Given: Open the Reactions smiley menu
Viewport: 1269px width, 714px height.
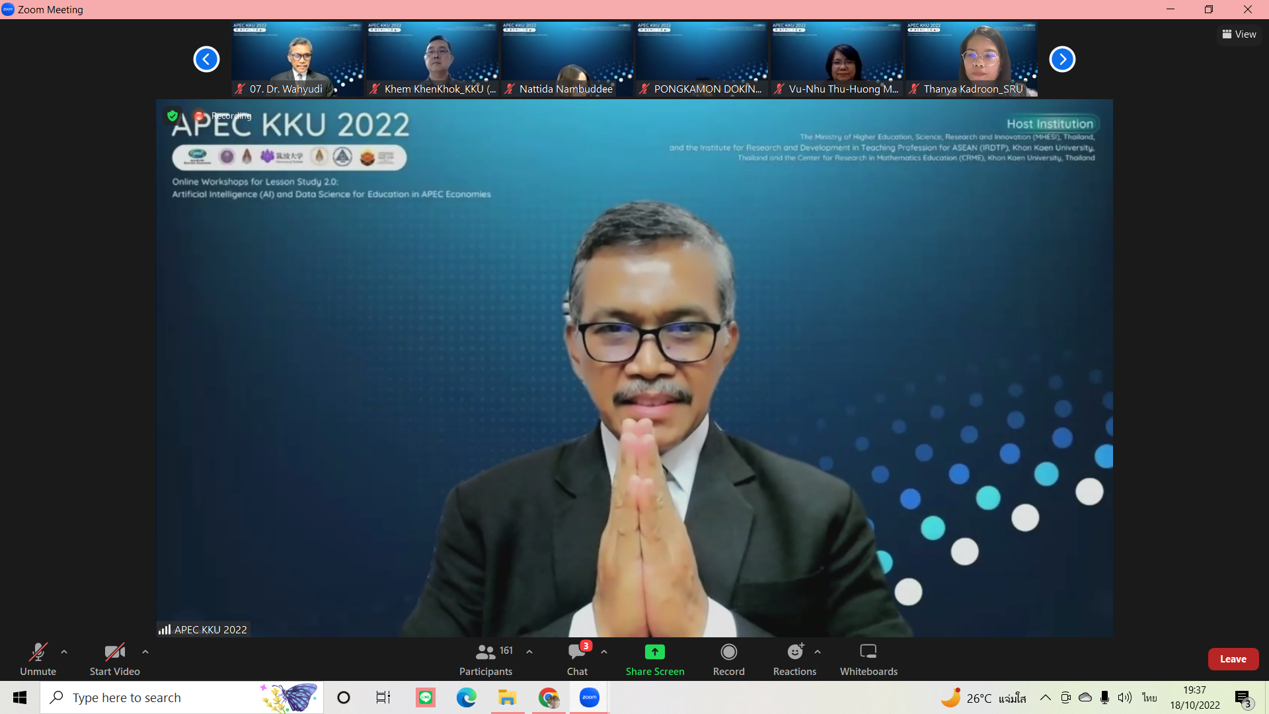Looking at the screenshot, I should (x=794, y=652).
